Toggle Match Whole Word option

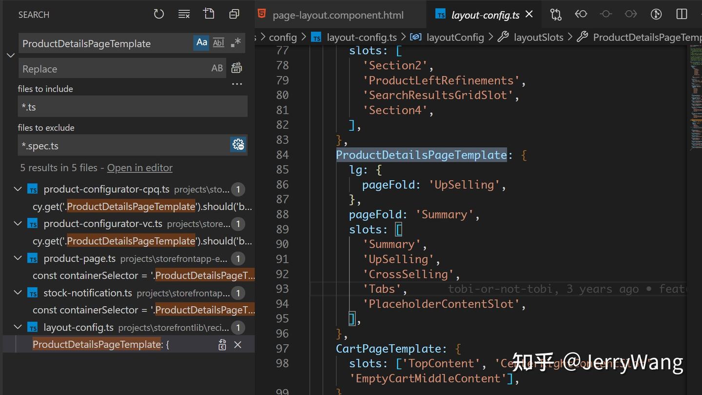(218, 43)
